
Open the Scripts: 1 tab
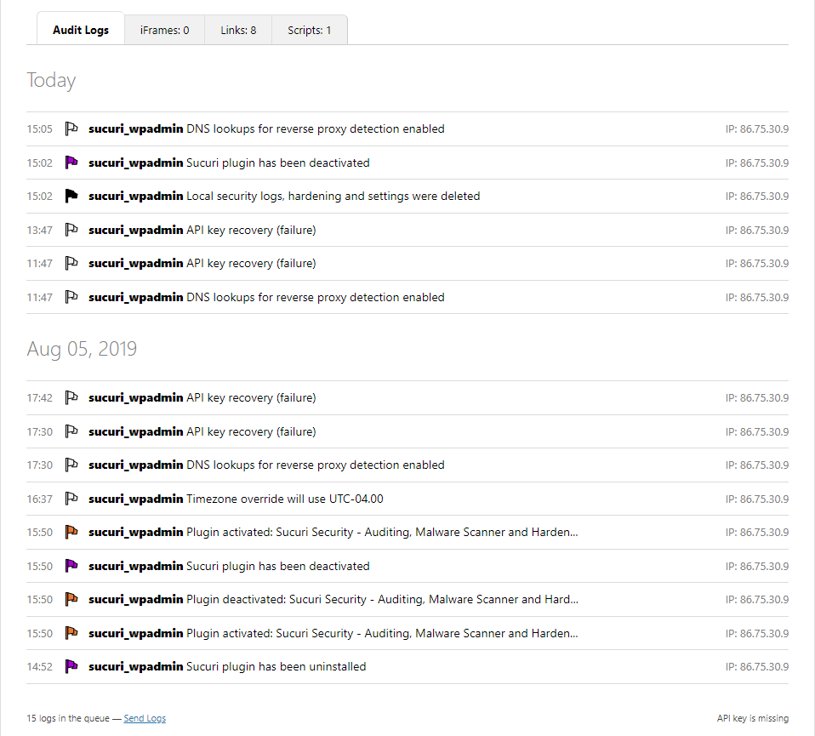(309, 30)
